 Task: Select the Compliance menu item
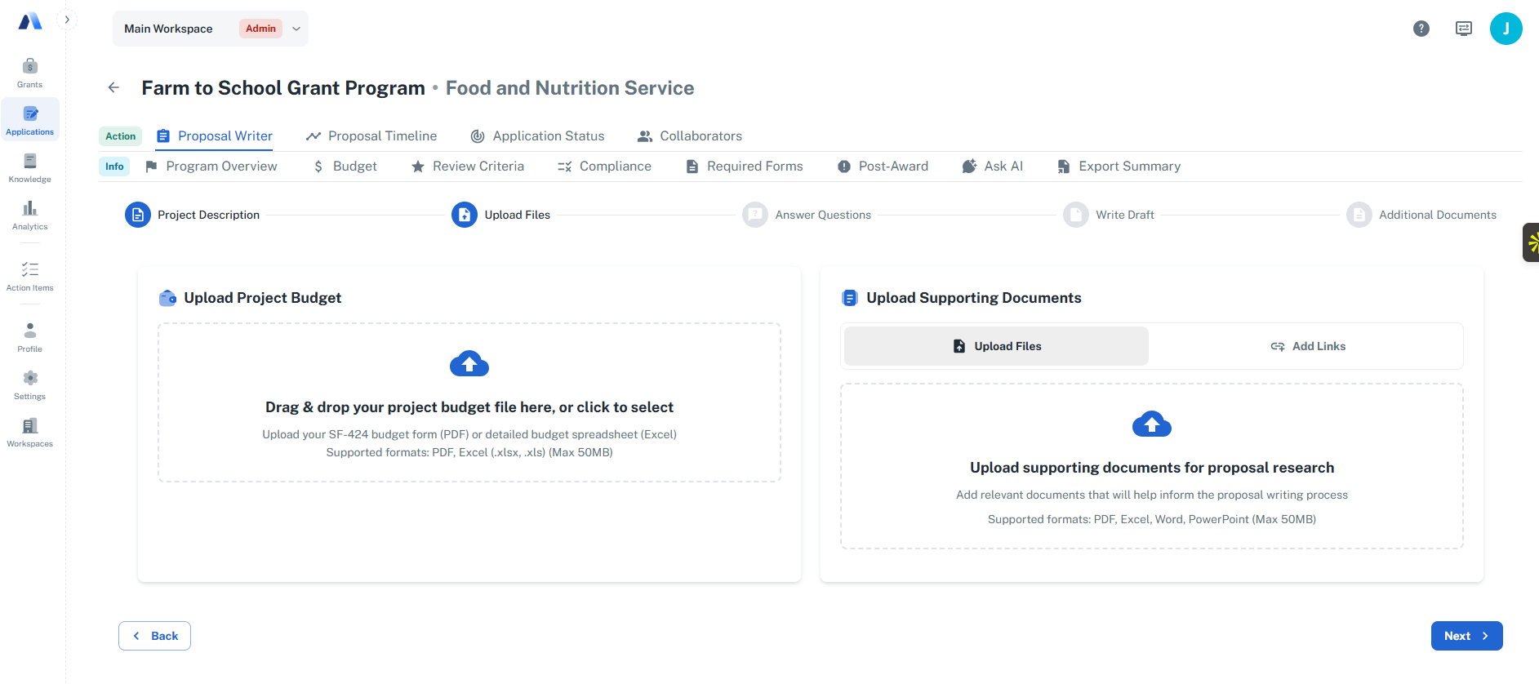[604, 166]
